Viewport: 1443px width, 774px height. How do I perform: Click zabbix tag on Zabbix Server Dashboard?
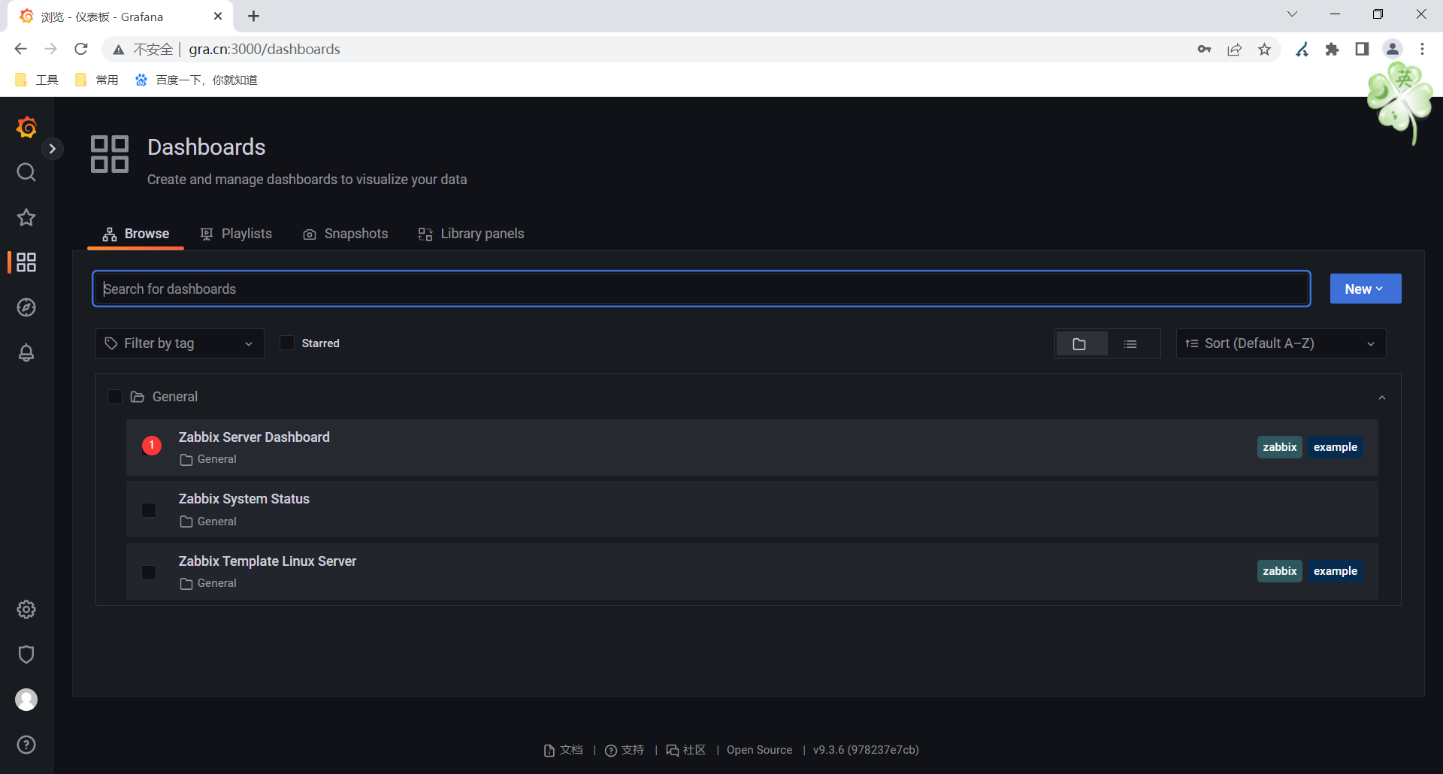tap(1279, 446)
